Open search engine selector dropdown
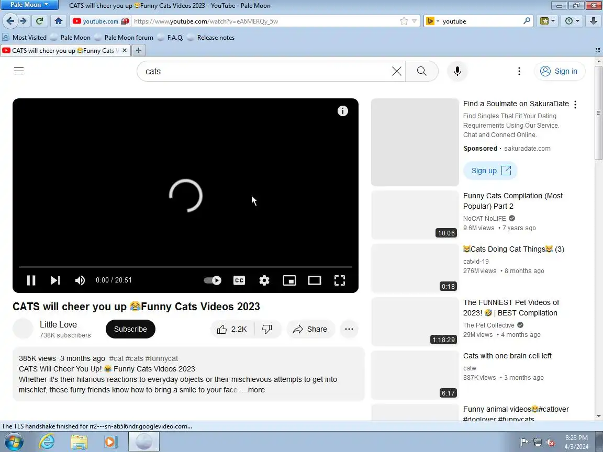 (x=432, y=21)
